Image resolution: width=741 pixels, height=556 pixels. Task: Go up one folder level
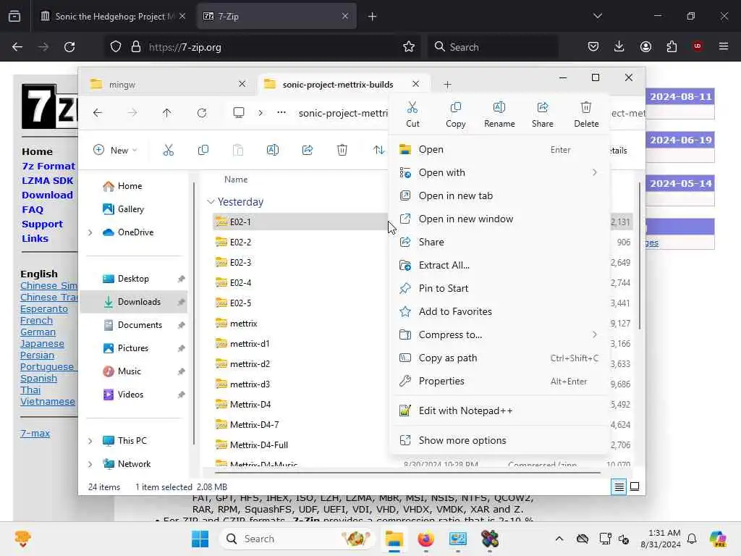167,113
